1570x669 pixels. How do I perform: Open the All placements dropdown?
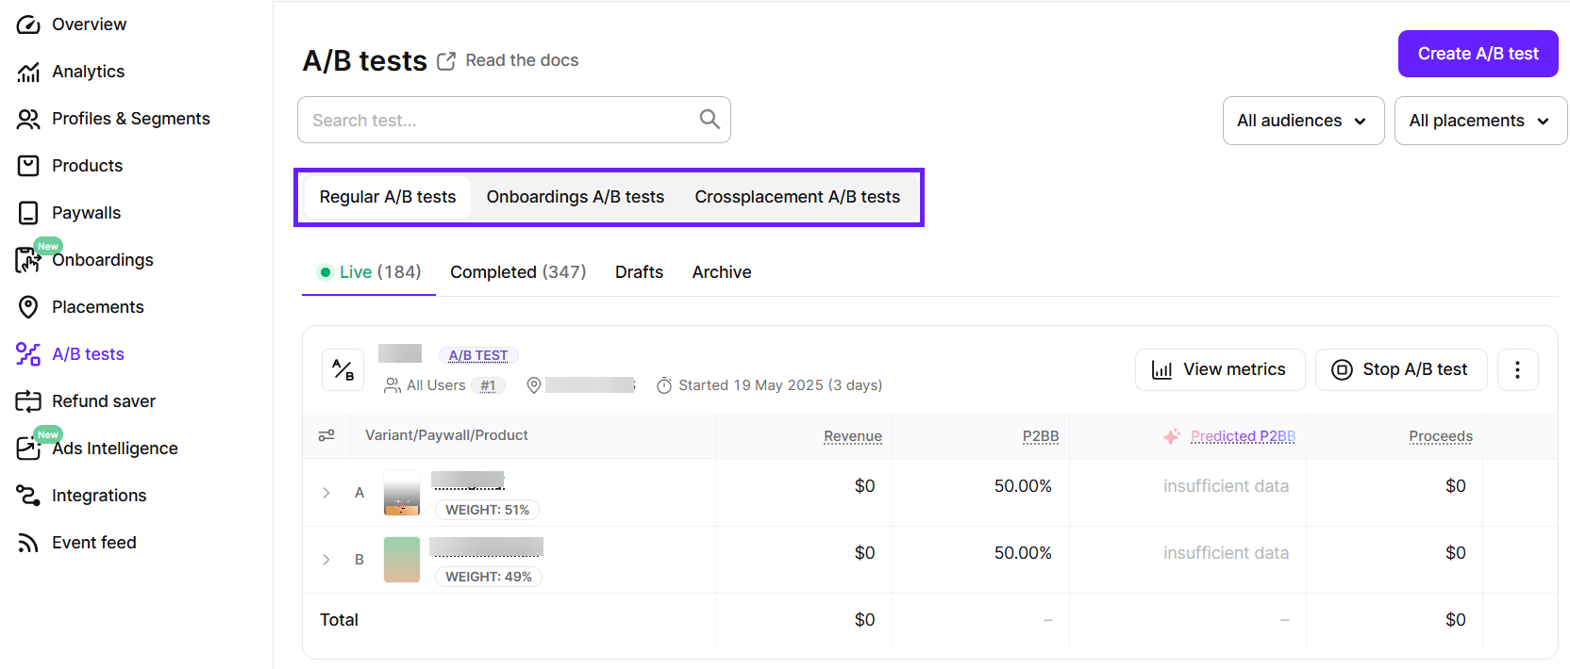click(x=1479, y=121)
